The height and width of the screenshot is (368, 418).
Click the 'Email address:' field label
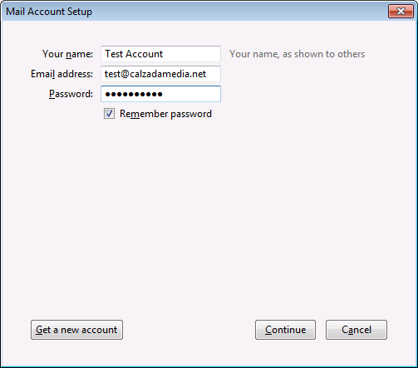pyautogui.click(x=61, y=74)
